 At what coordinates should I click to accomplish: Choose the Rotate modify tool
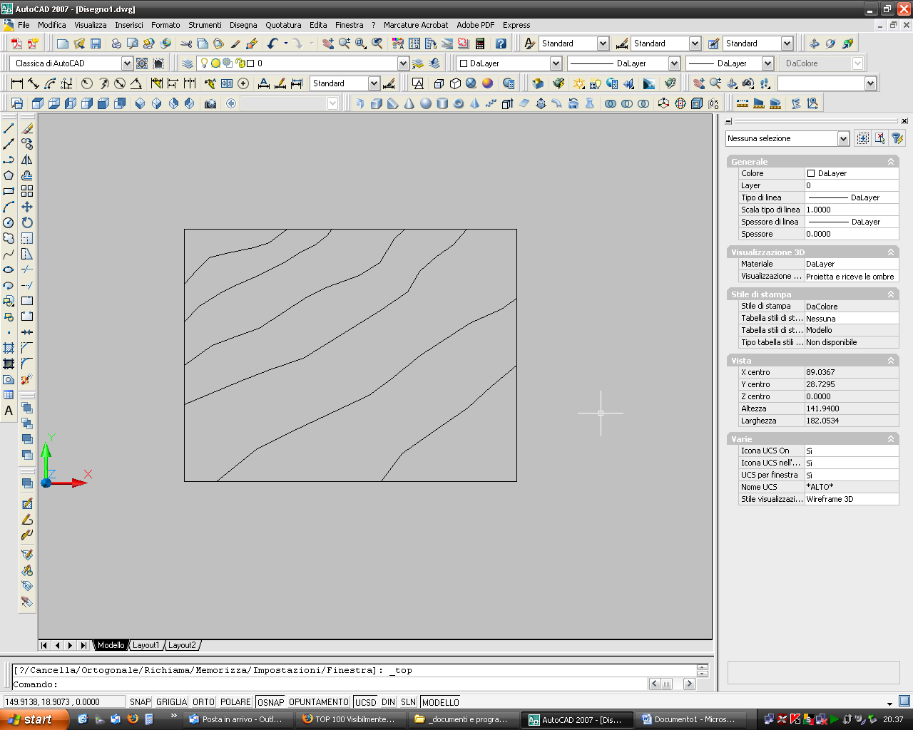coord(27,222)
